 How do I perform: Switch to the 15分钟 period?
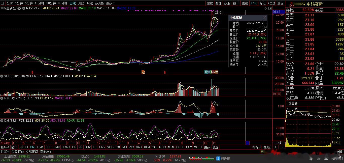(40, 3)
